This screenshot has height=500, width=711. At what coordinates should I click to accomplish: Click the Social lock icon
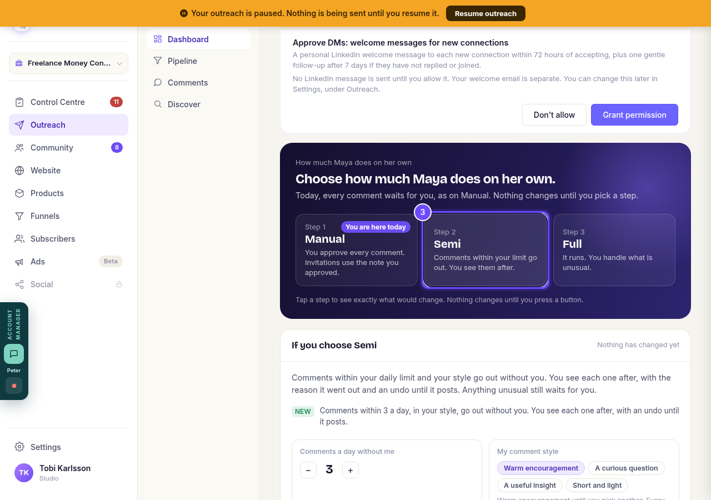coord(119,284)
